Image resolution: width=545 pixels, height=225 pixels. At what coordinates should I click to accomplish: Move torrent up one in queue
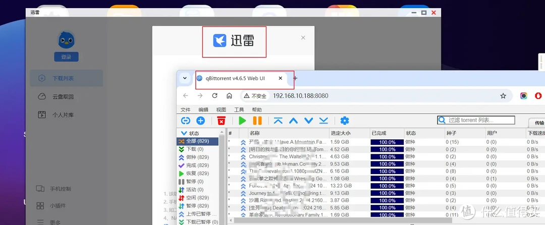[293, 121]
